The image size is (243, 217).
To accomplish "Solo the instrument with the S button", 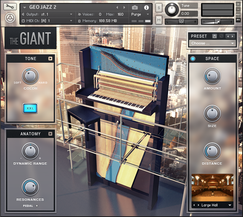I will click(159, 8).
